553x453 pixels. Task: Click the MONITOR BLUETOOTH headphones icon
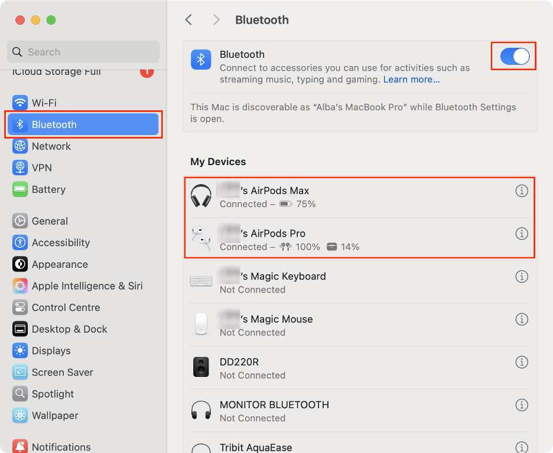point(201,410)
